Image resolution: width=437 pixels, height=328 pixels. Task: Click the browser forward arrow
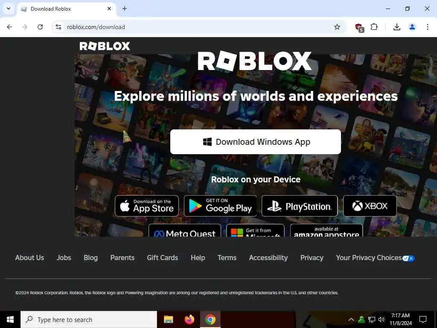point(25,27)
